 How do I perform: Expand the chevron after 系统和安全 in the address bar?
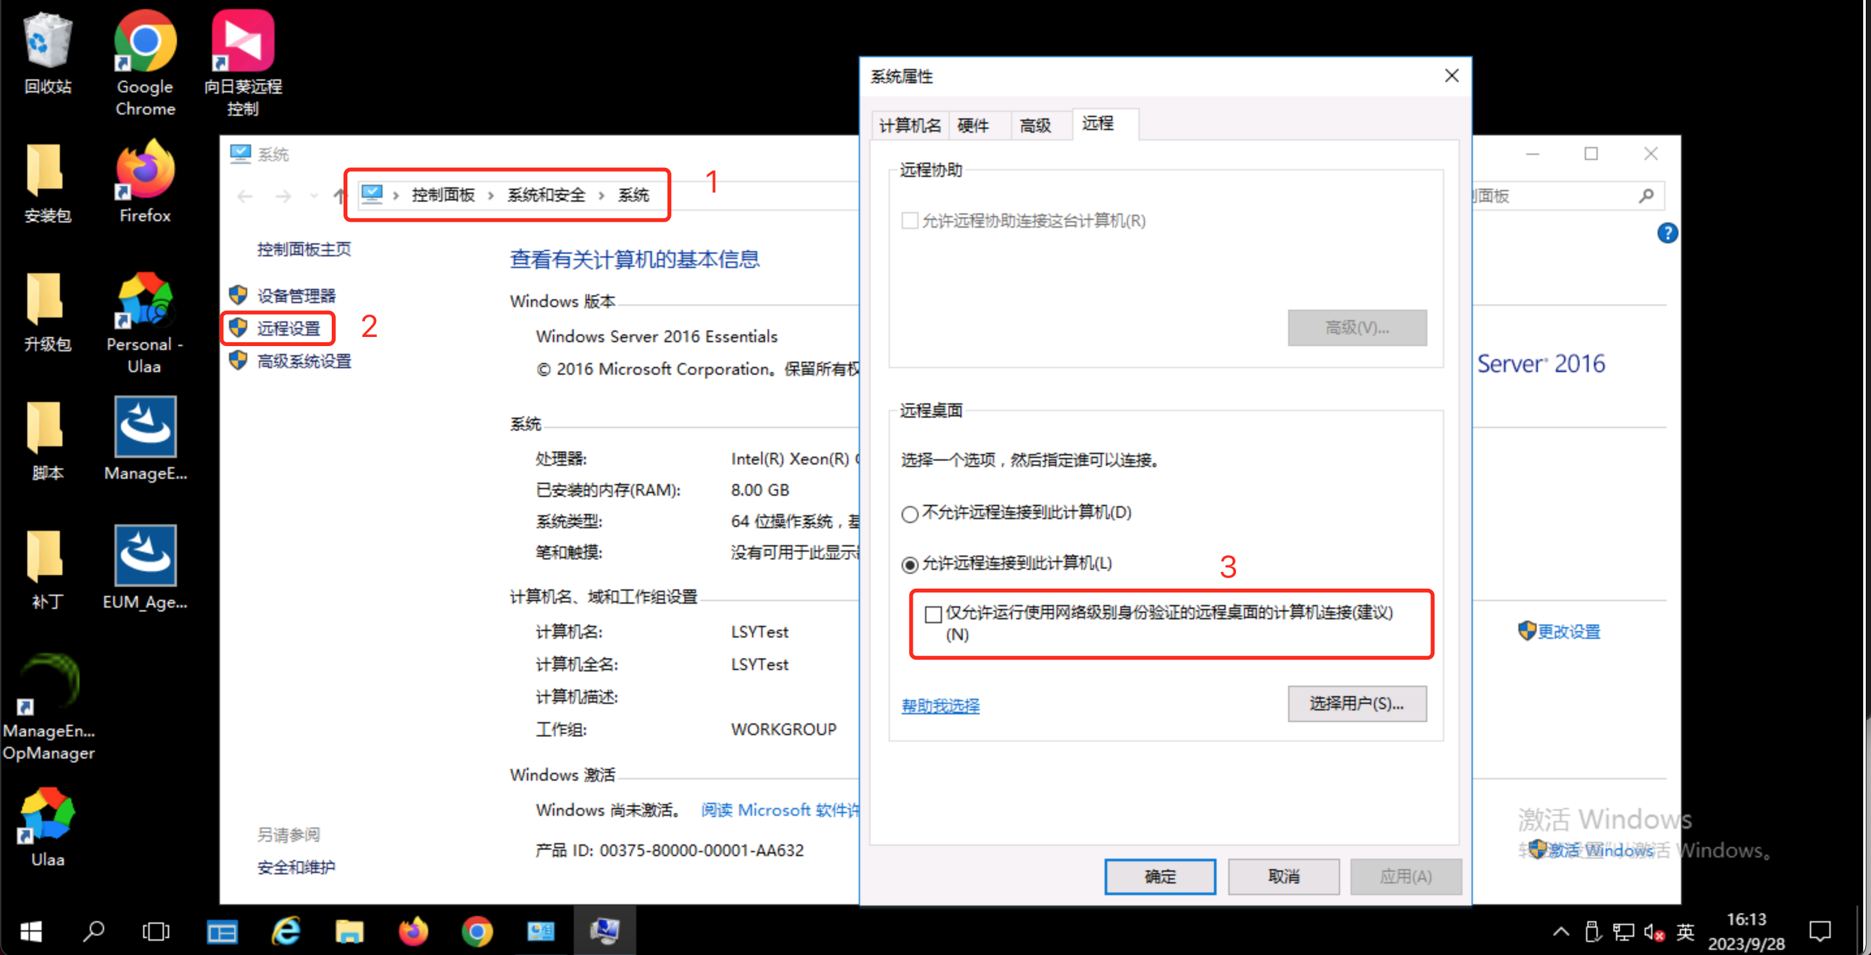pos(601,195)
